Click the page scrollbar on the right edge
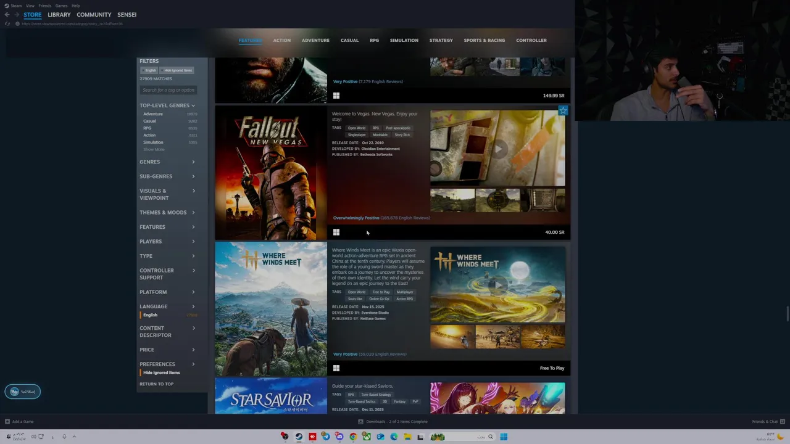The width and height of the screenshot is (790, 444). 787,313
